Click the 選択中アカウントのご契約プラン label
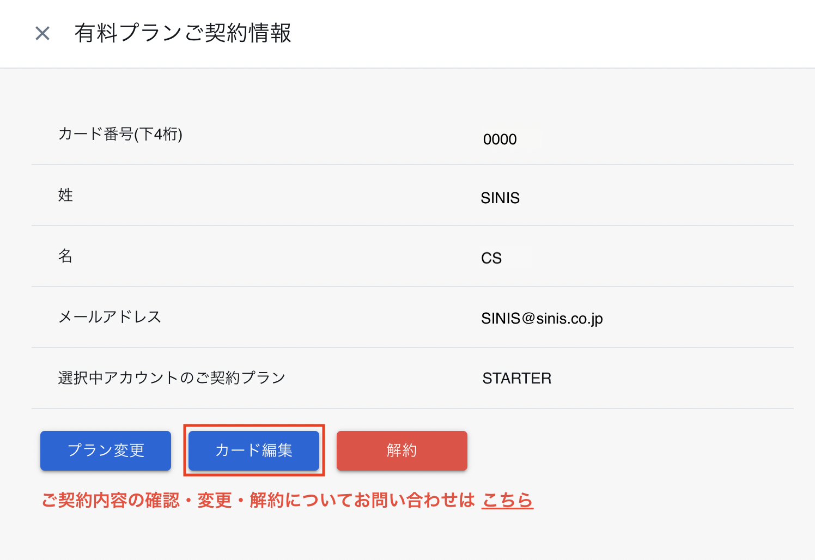Screen dimensions: 815x560 [x=172, y=378]
